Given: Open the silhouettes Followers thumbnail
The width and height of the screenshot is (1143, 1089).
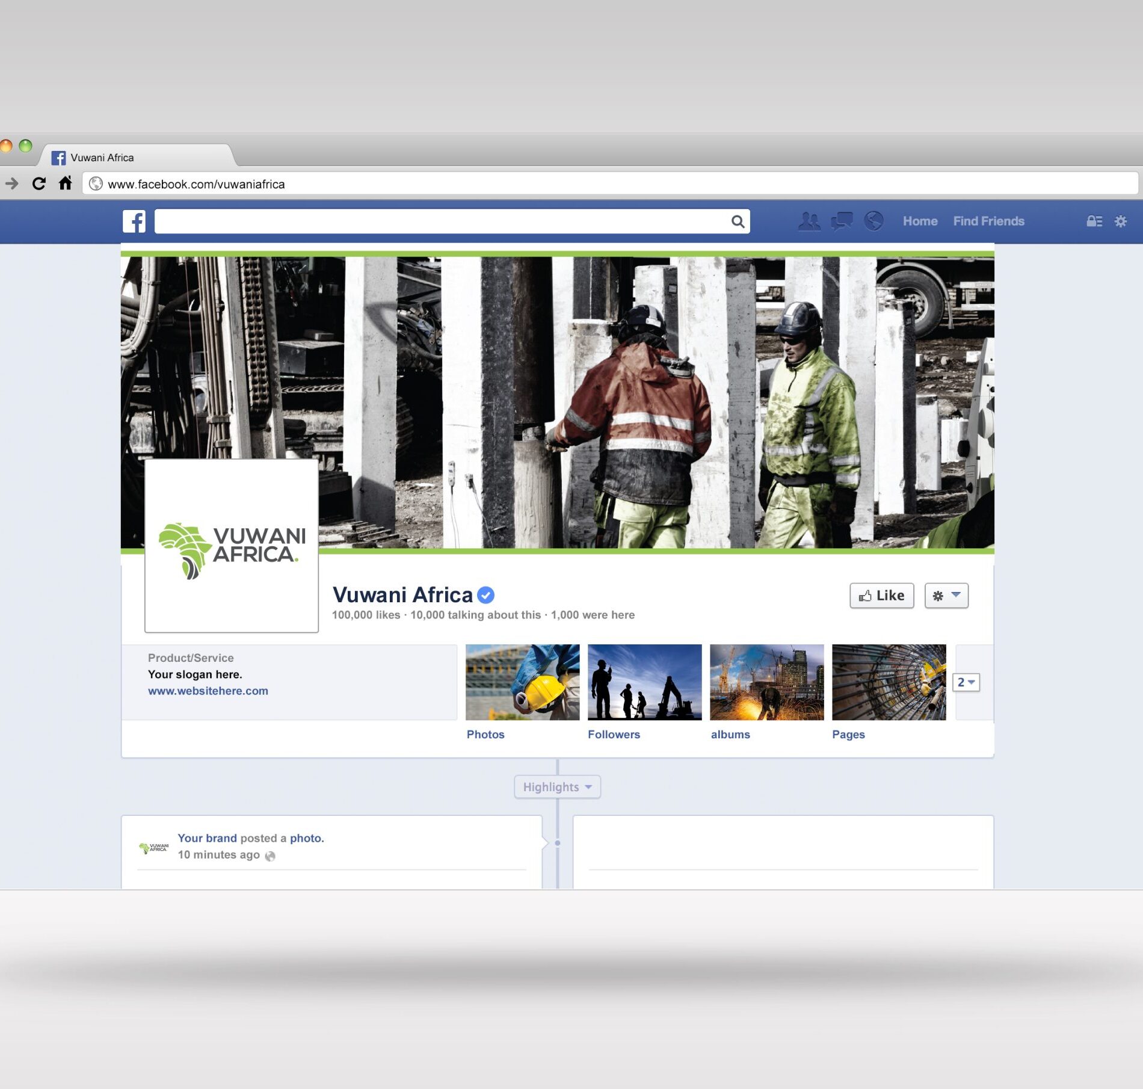Looking at the screenshot, I should (x=644, y=682).
